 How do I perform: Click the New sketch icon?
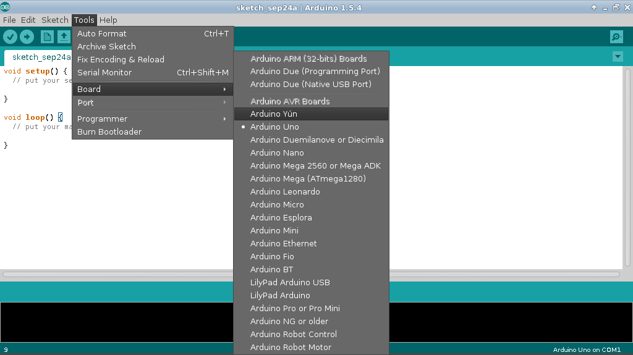pos(47,36)
